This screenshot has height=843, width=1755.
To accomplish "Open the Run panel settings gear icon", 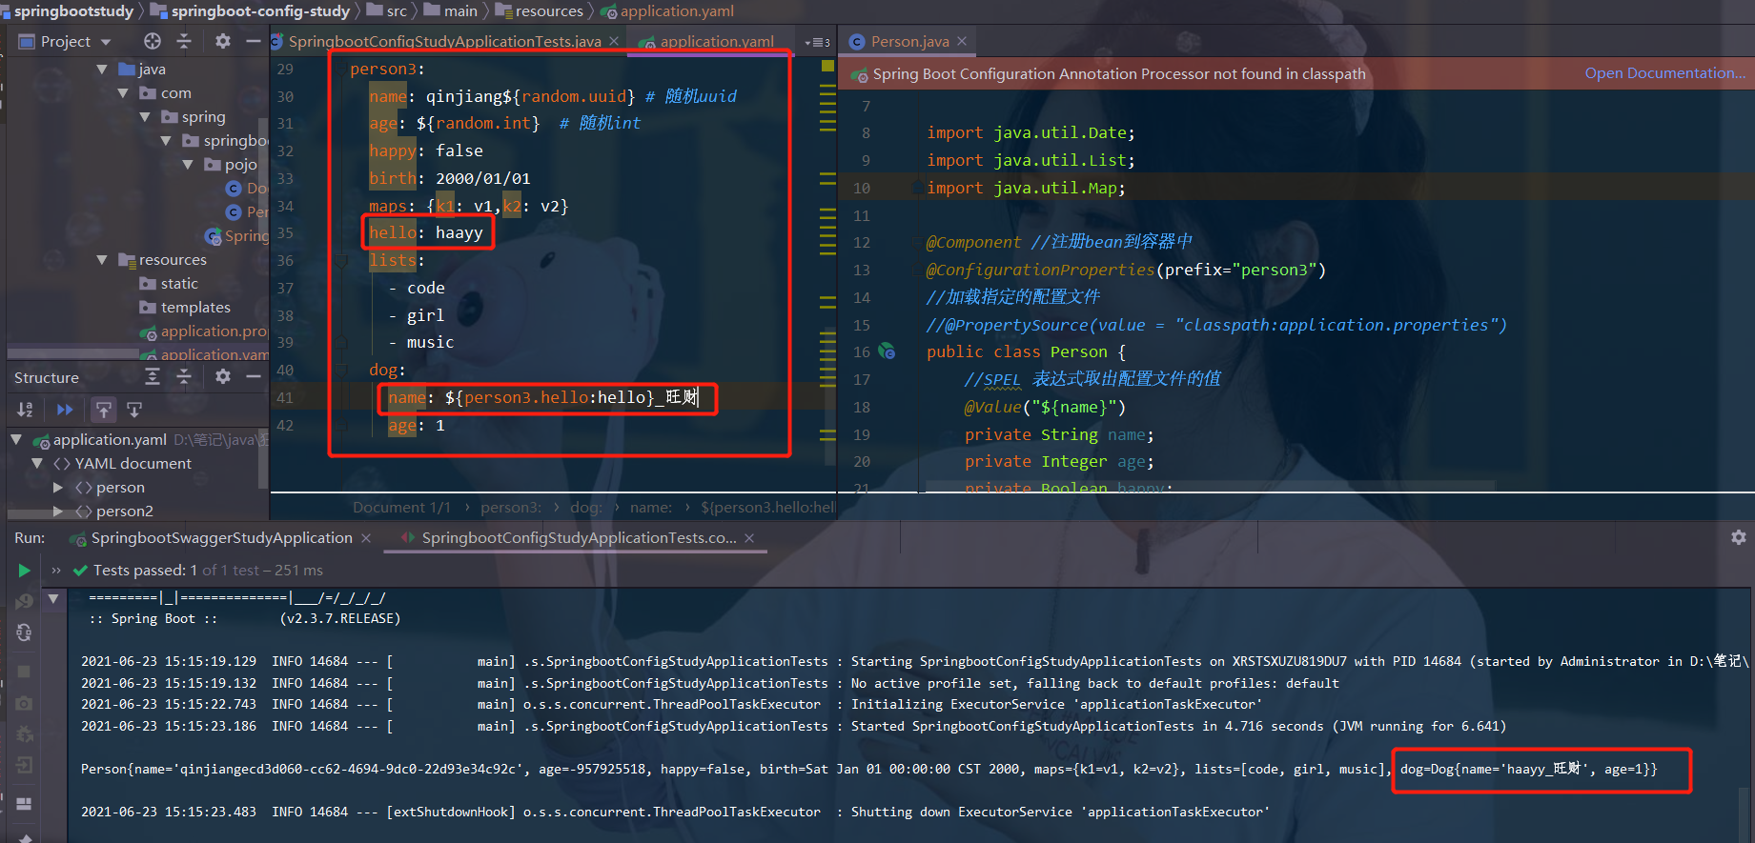I will [x=1739, y=537].
